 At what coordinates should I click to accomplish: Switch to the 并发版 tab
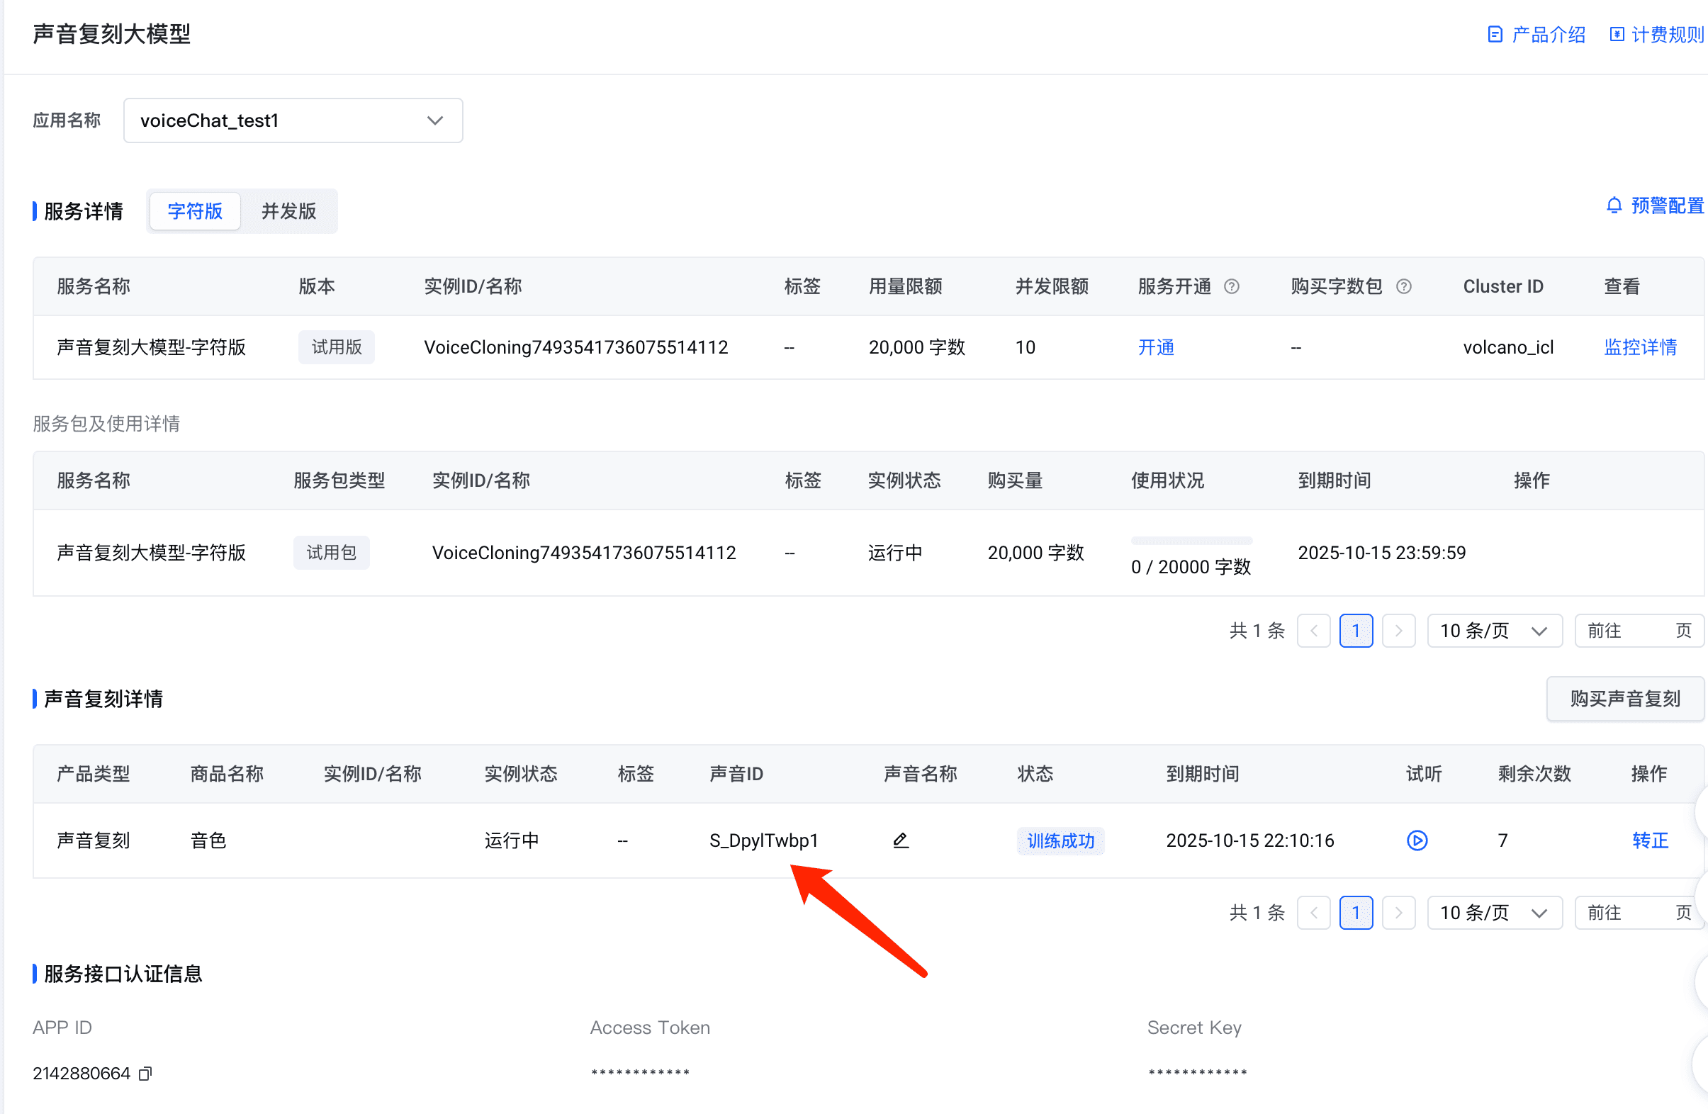pyautogui.click(x=288, y=211)
